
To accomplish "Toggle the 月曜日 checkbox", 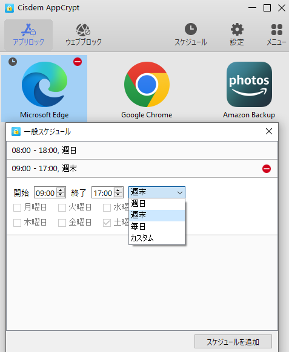I will coord(18,207).
